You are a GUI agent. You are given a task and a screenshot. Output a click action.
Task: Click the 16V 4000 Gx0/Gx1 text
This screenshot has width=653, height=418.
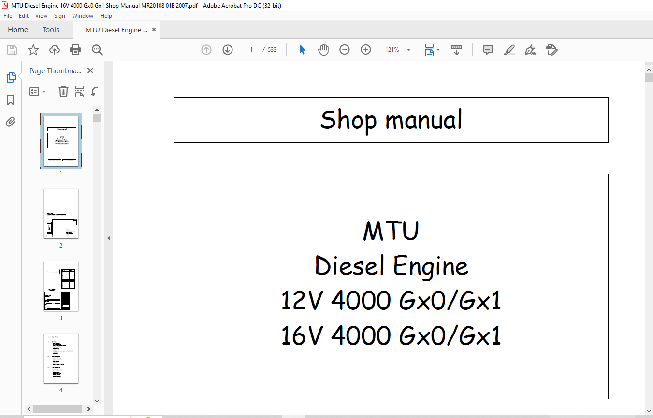coord(391,335)
